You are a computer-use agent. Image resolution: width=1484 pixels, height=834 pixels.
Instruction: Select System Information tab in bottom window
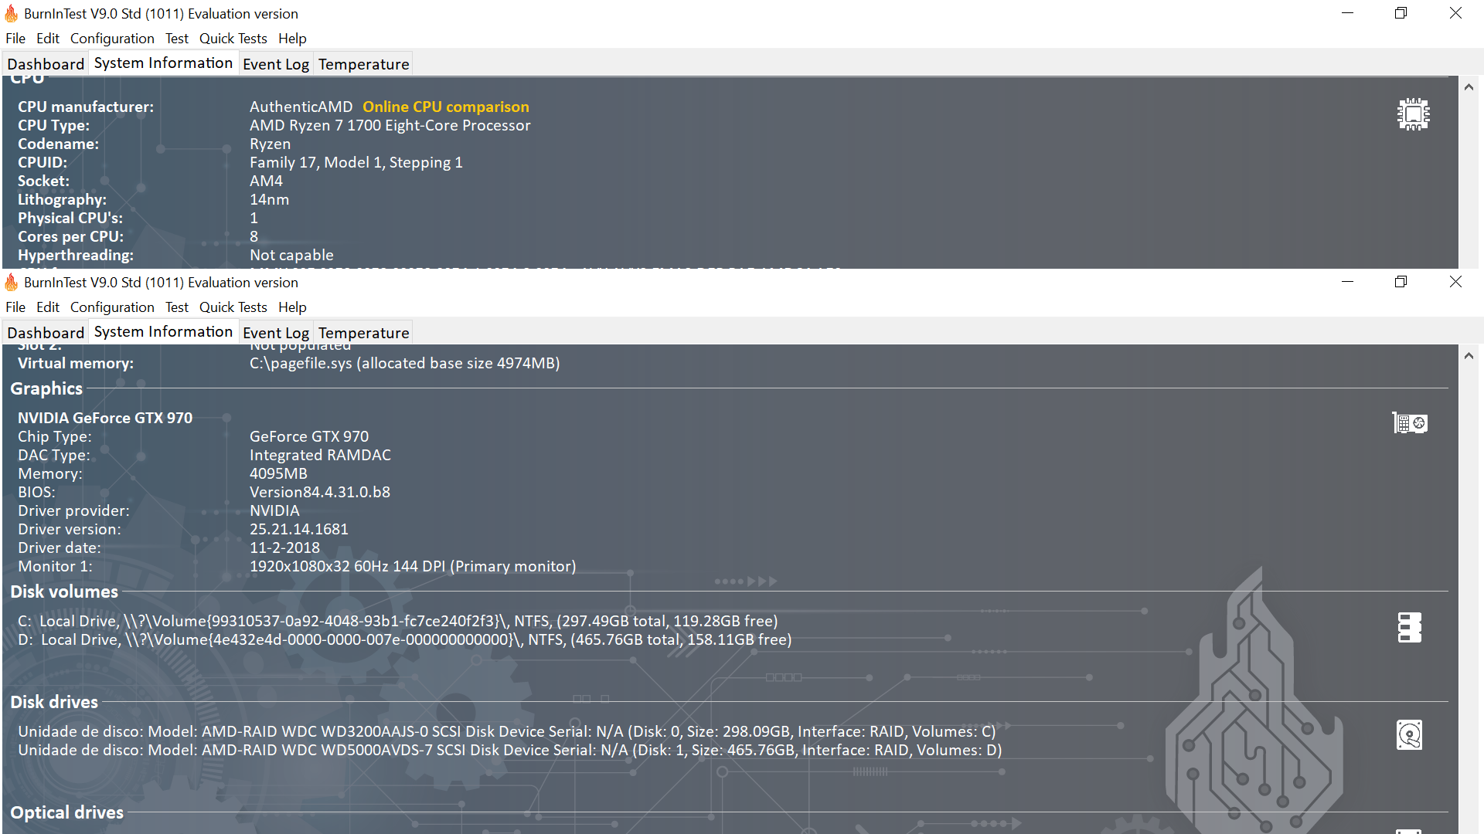point(163,331)
